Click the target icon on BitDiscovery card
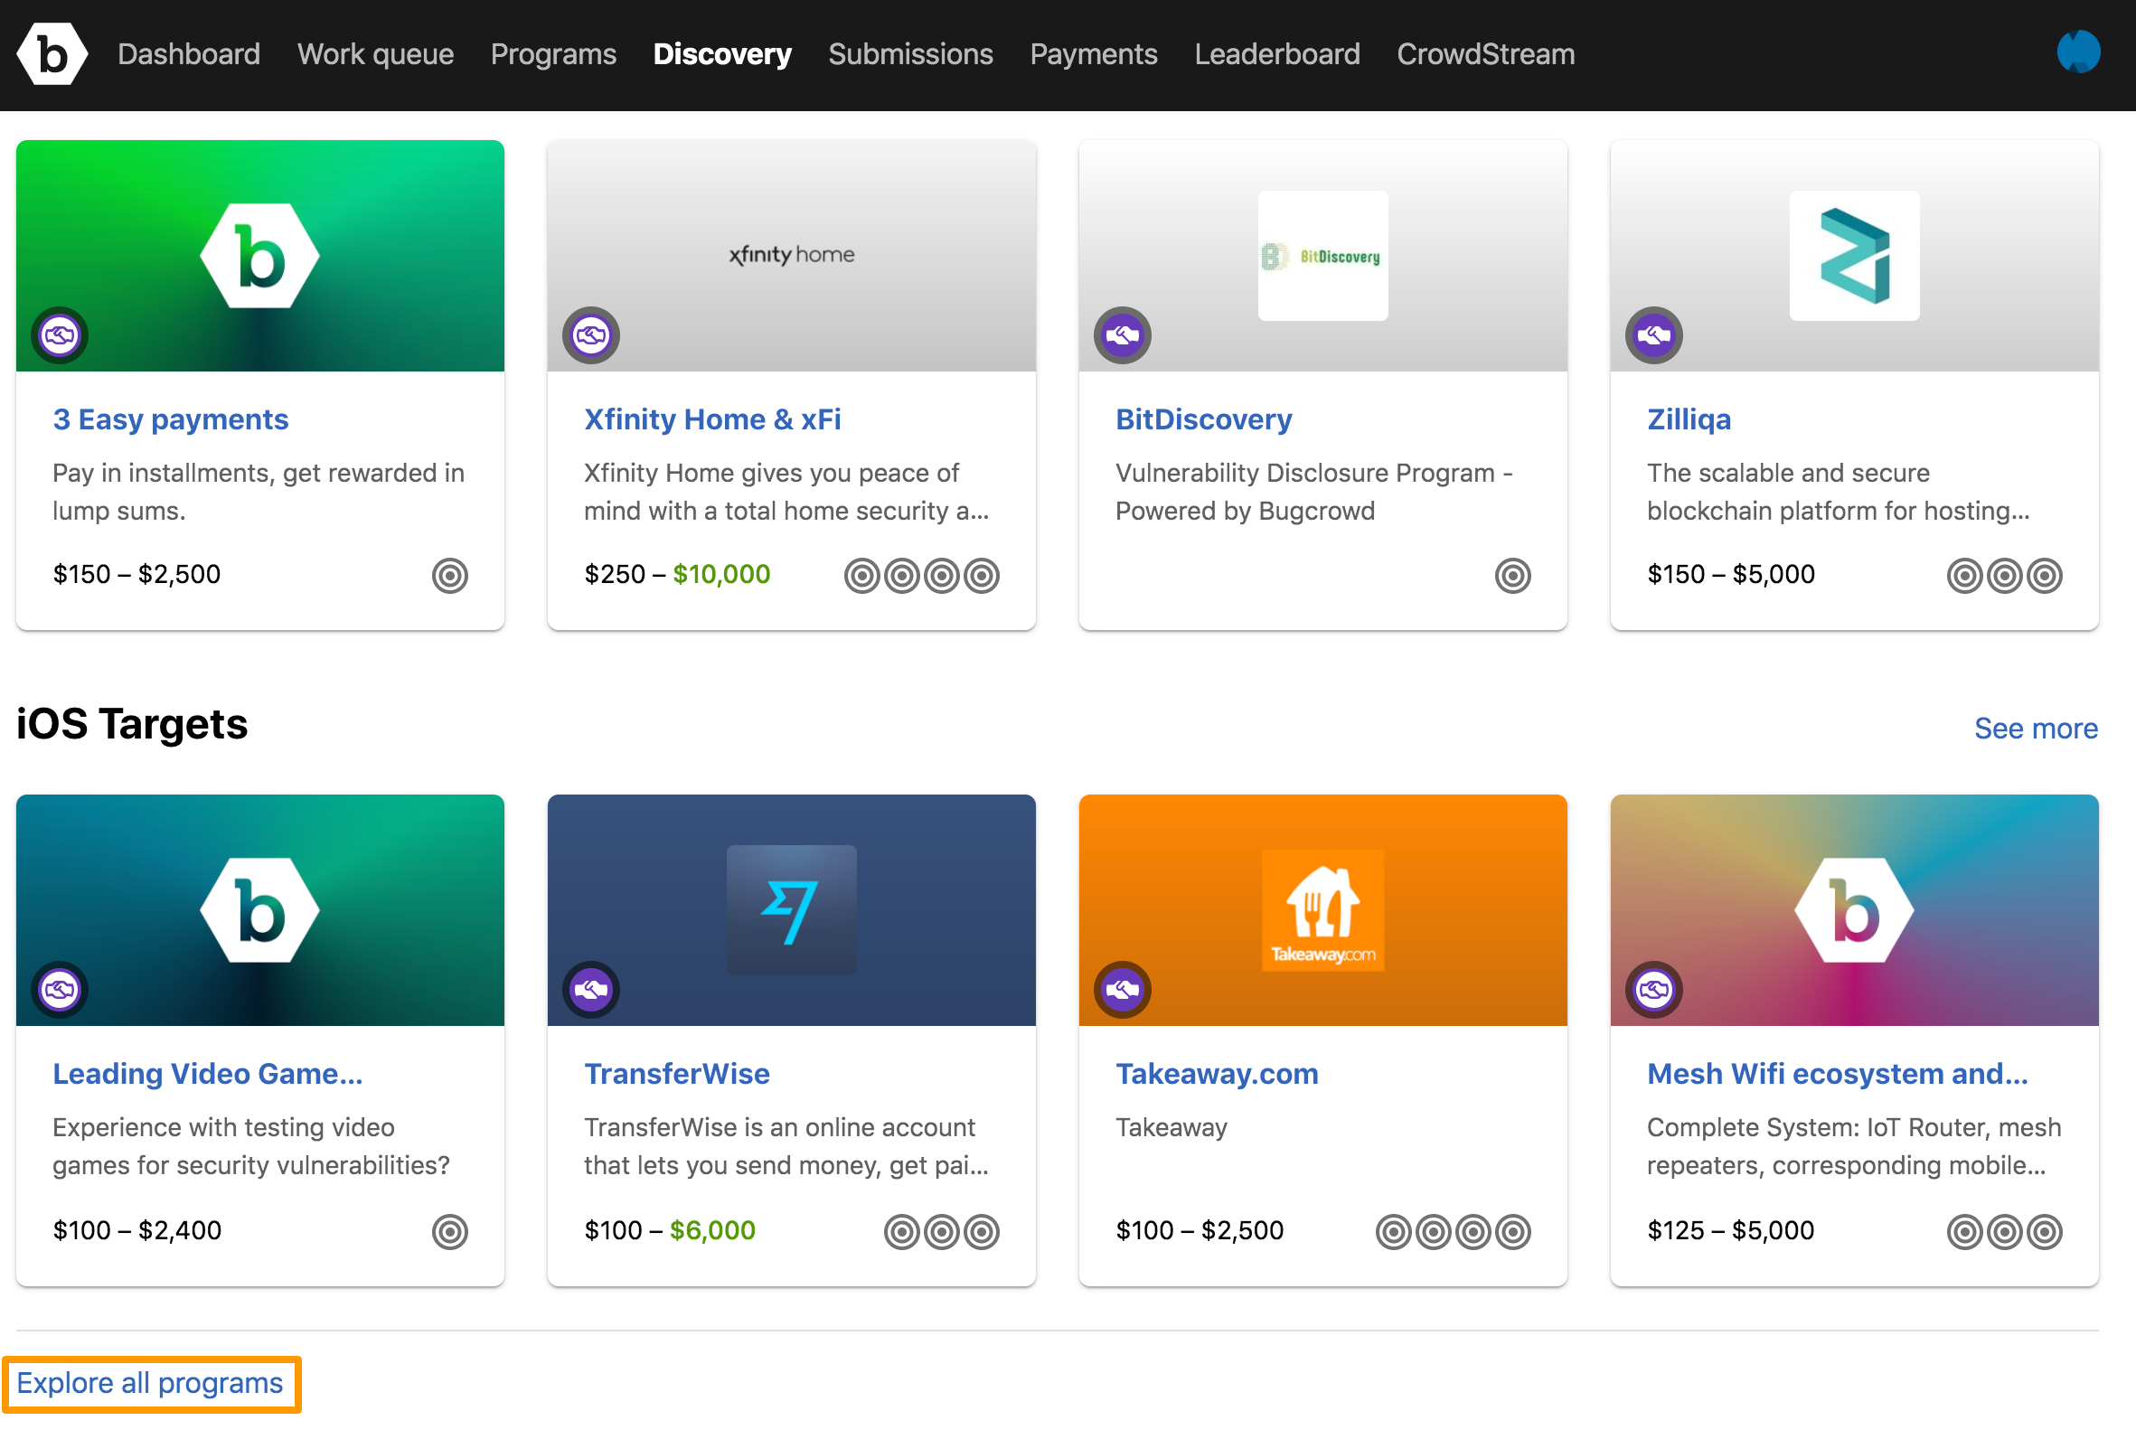2136x1430 pixels. coord(1511,576)
